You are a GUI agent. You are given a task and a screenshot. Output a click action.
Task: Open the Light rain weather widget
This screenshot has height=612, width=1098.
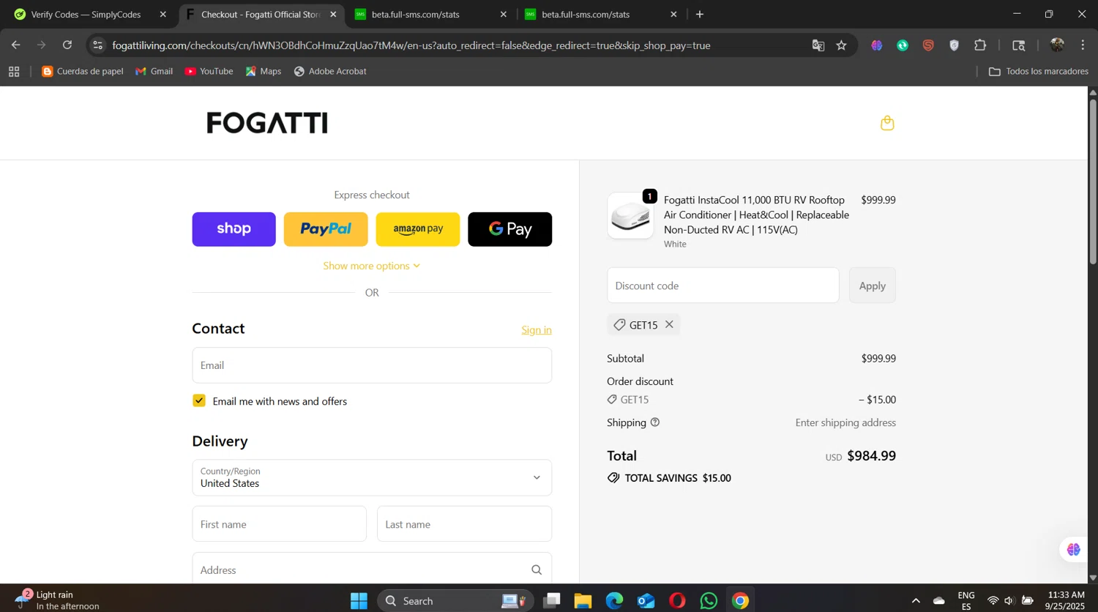pos(57,600)
